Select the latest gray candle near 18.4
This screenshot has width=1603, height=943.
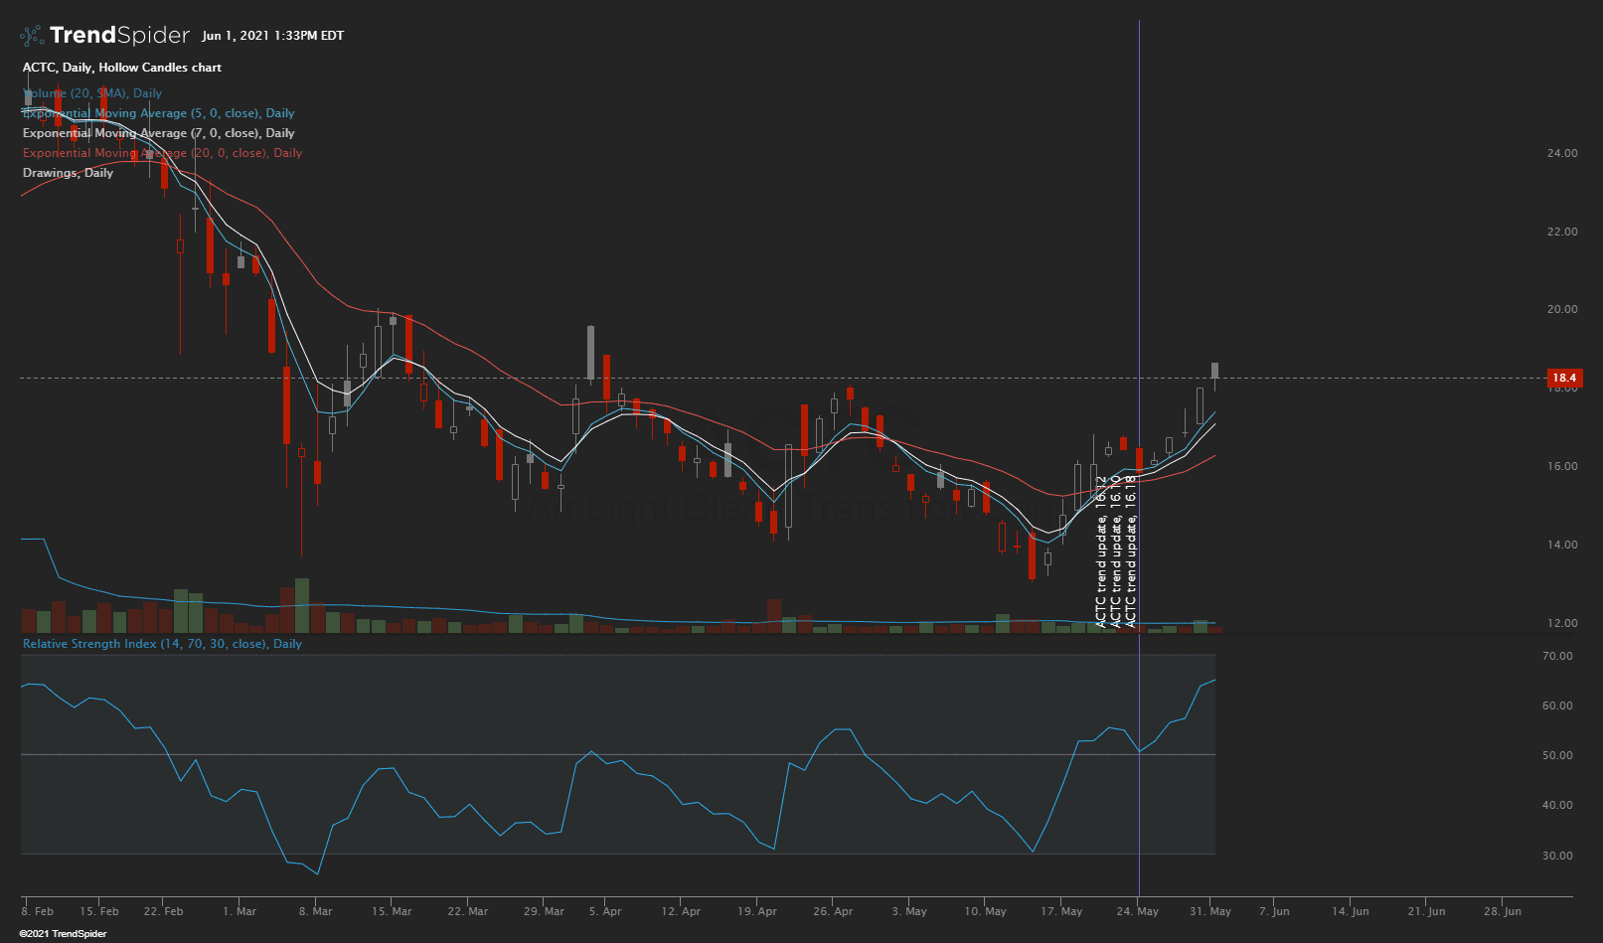coord(1214,371)
